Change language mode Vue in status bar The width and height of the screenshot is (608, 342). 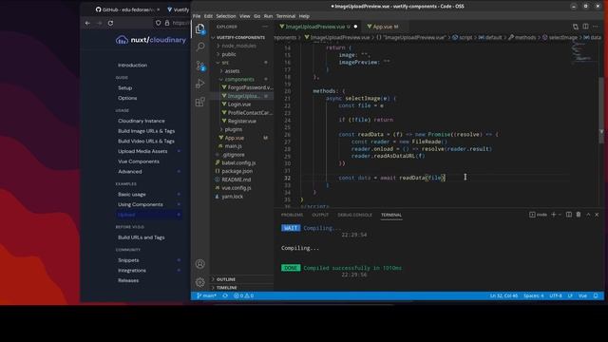582,295
